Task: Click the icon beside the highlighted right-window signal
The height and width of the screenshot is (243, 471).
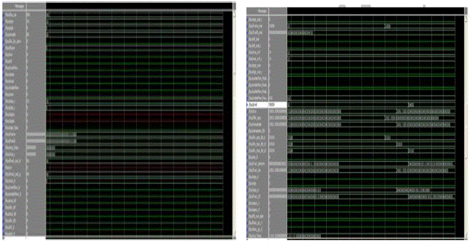Action: point(248,105)
